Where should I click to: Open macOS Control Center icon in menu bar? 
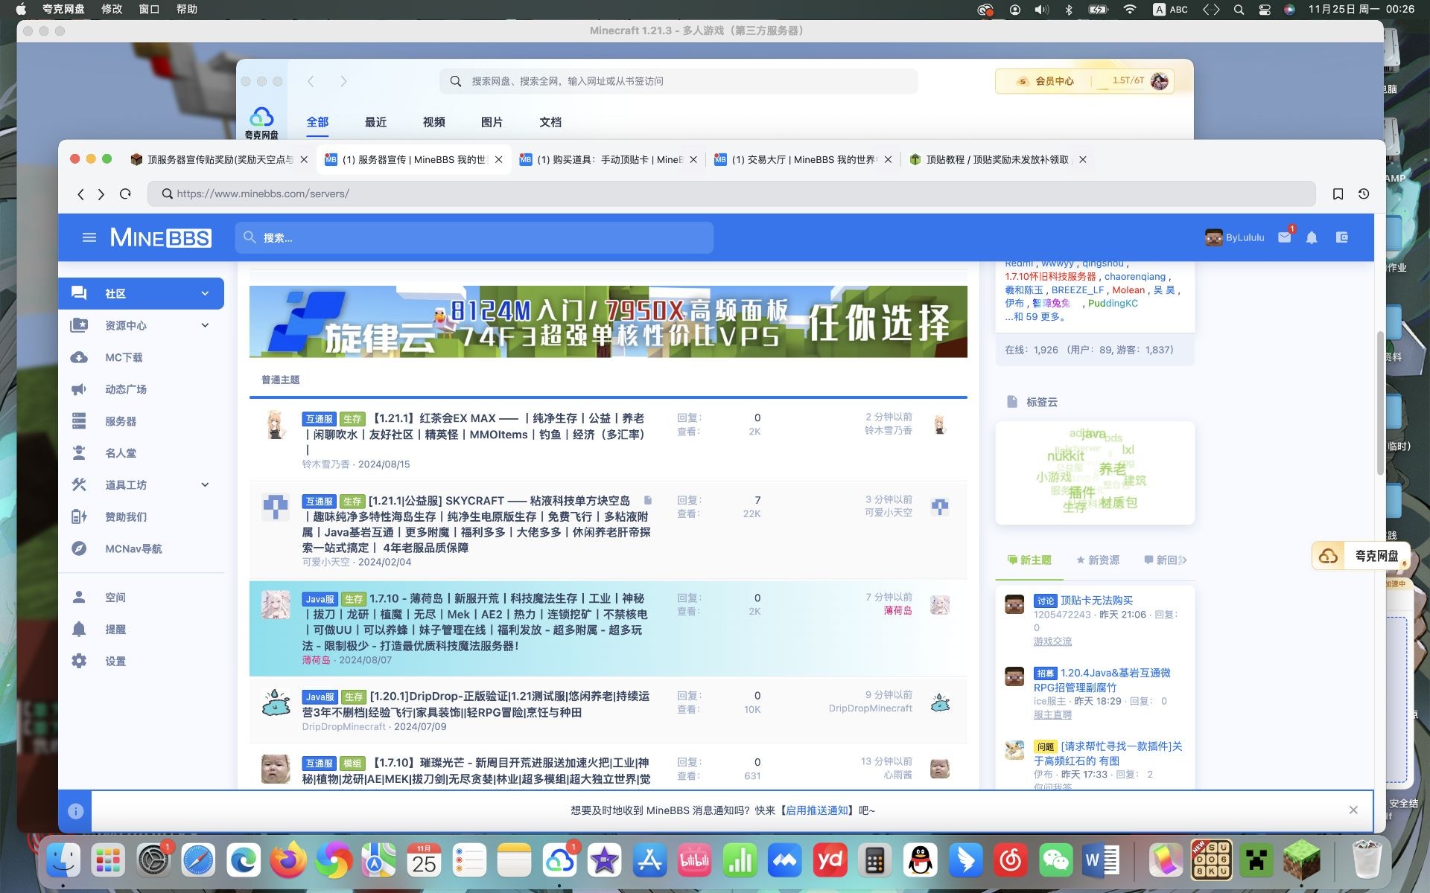pos(1264,9)
